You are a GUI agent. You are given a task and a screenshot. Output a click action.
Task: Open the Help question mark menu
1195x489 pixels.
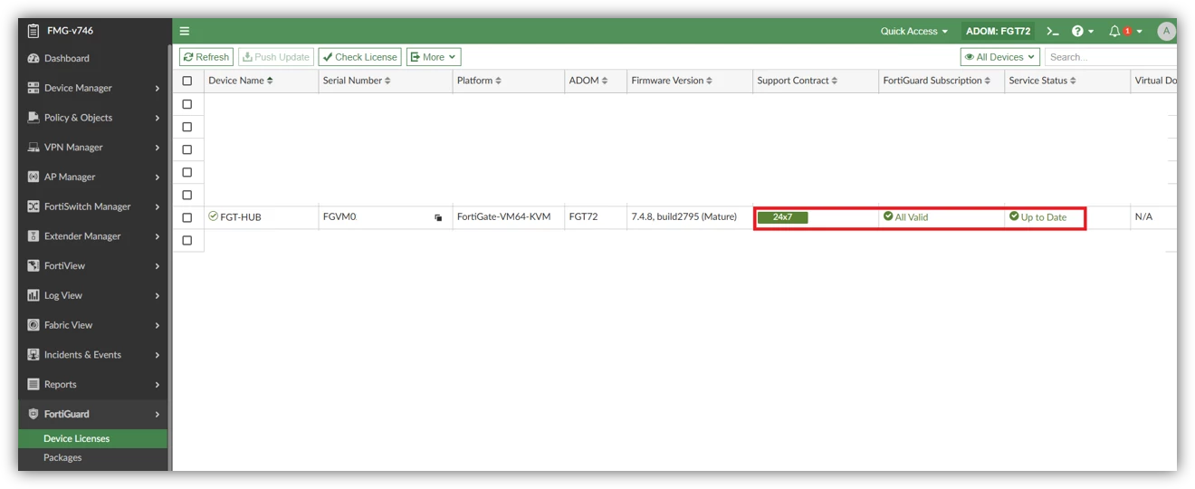[1083, 31]
